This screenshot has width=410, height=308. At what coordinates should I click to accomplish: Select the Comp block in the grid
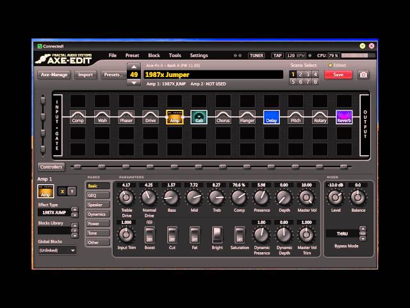tap(78, 117)
